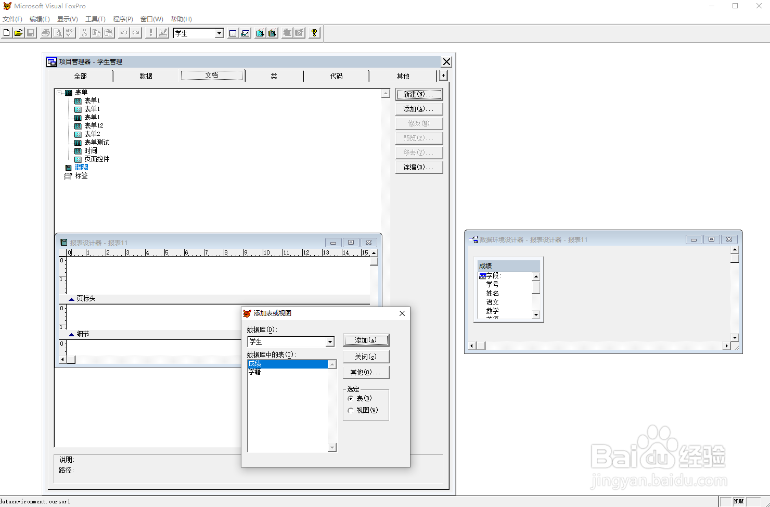Image resolution: width=770 pixels, height=507 pixels.
Task: Click the project tree scroll up arrow
Action: click(x=386, y=94)
